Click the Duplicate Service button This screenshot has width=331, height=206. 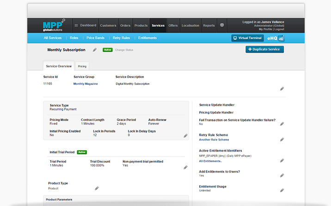[264, 49]
